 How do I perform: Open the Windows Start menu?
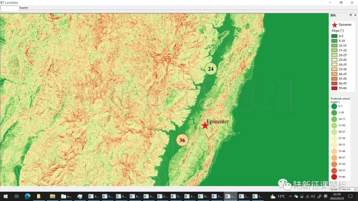pos(6,196)
